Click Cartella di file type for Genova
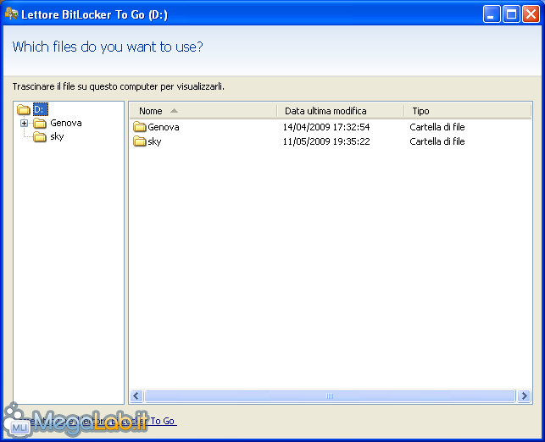The image size is (545, 442). pos(437,127)
